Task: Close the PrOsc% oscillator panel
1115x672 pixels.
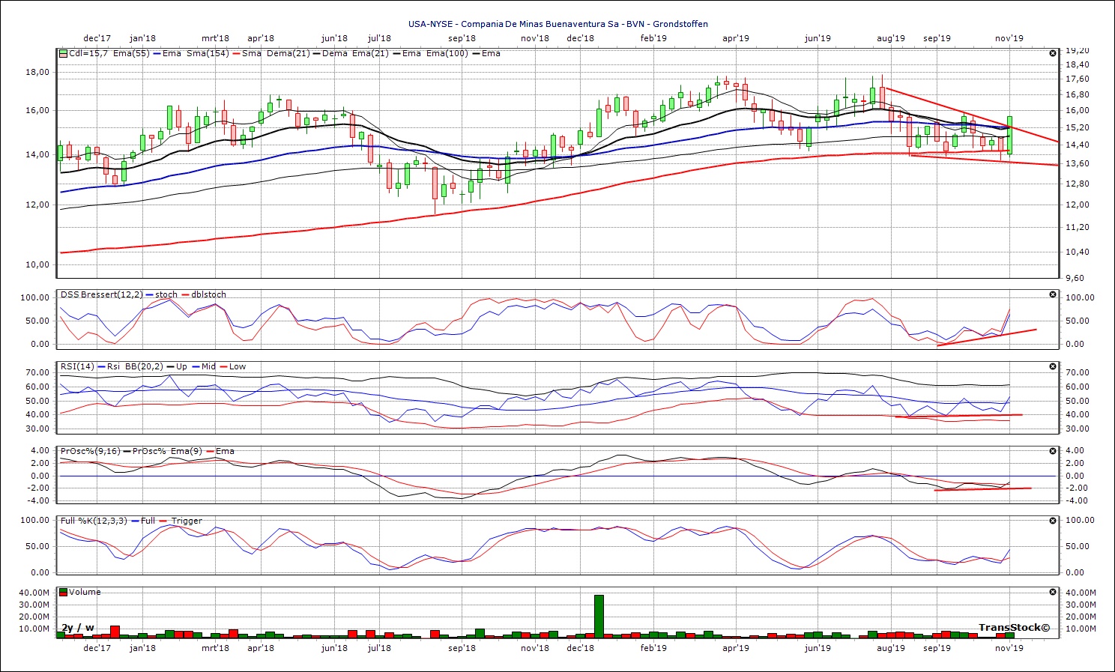Action: 1053,451
